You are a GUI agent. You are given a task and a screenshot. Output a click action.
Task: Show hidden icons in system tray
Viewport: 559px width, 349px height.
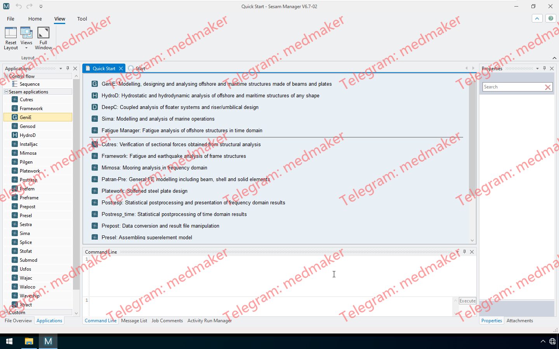543,341
